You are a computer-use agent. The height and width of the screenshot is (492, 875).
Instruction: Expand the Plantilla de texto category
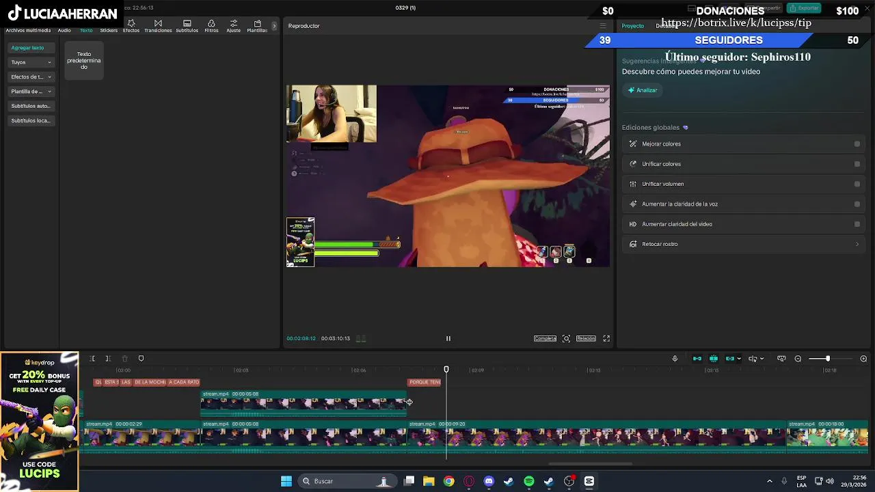coord(31,92)
